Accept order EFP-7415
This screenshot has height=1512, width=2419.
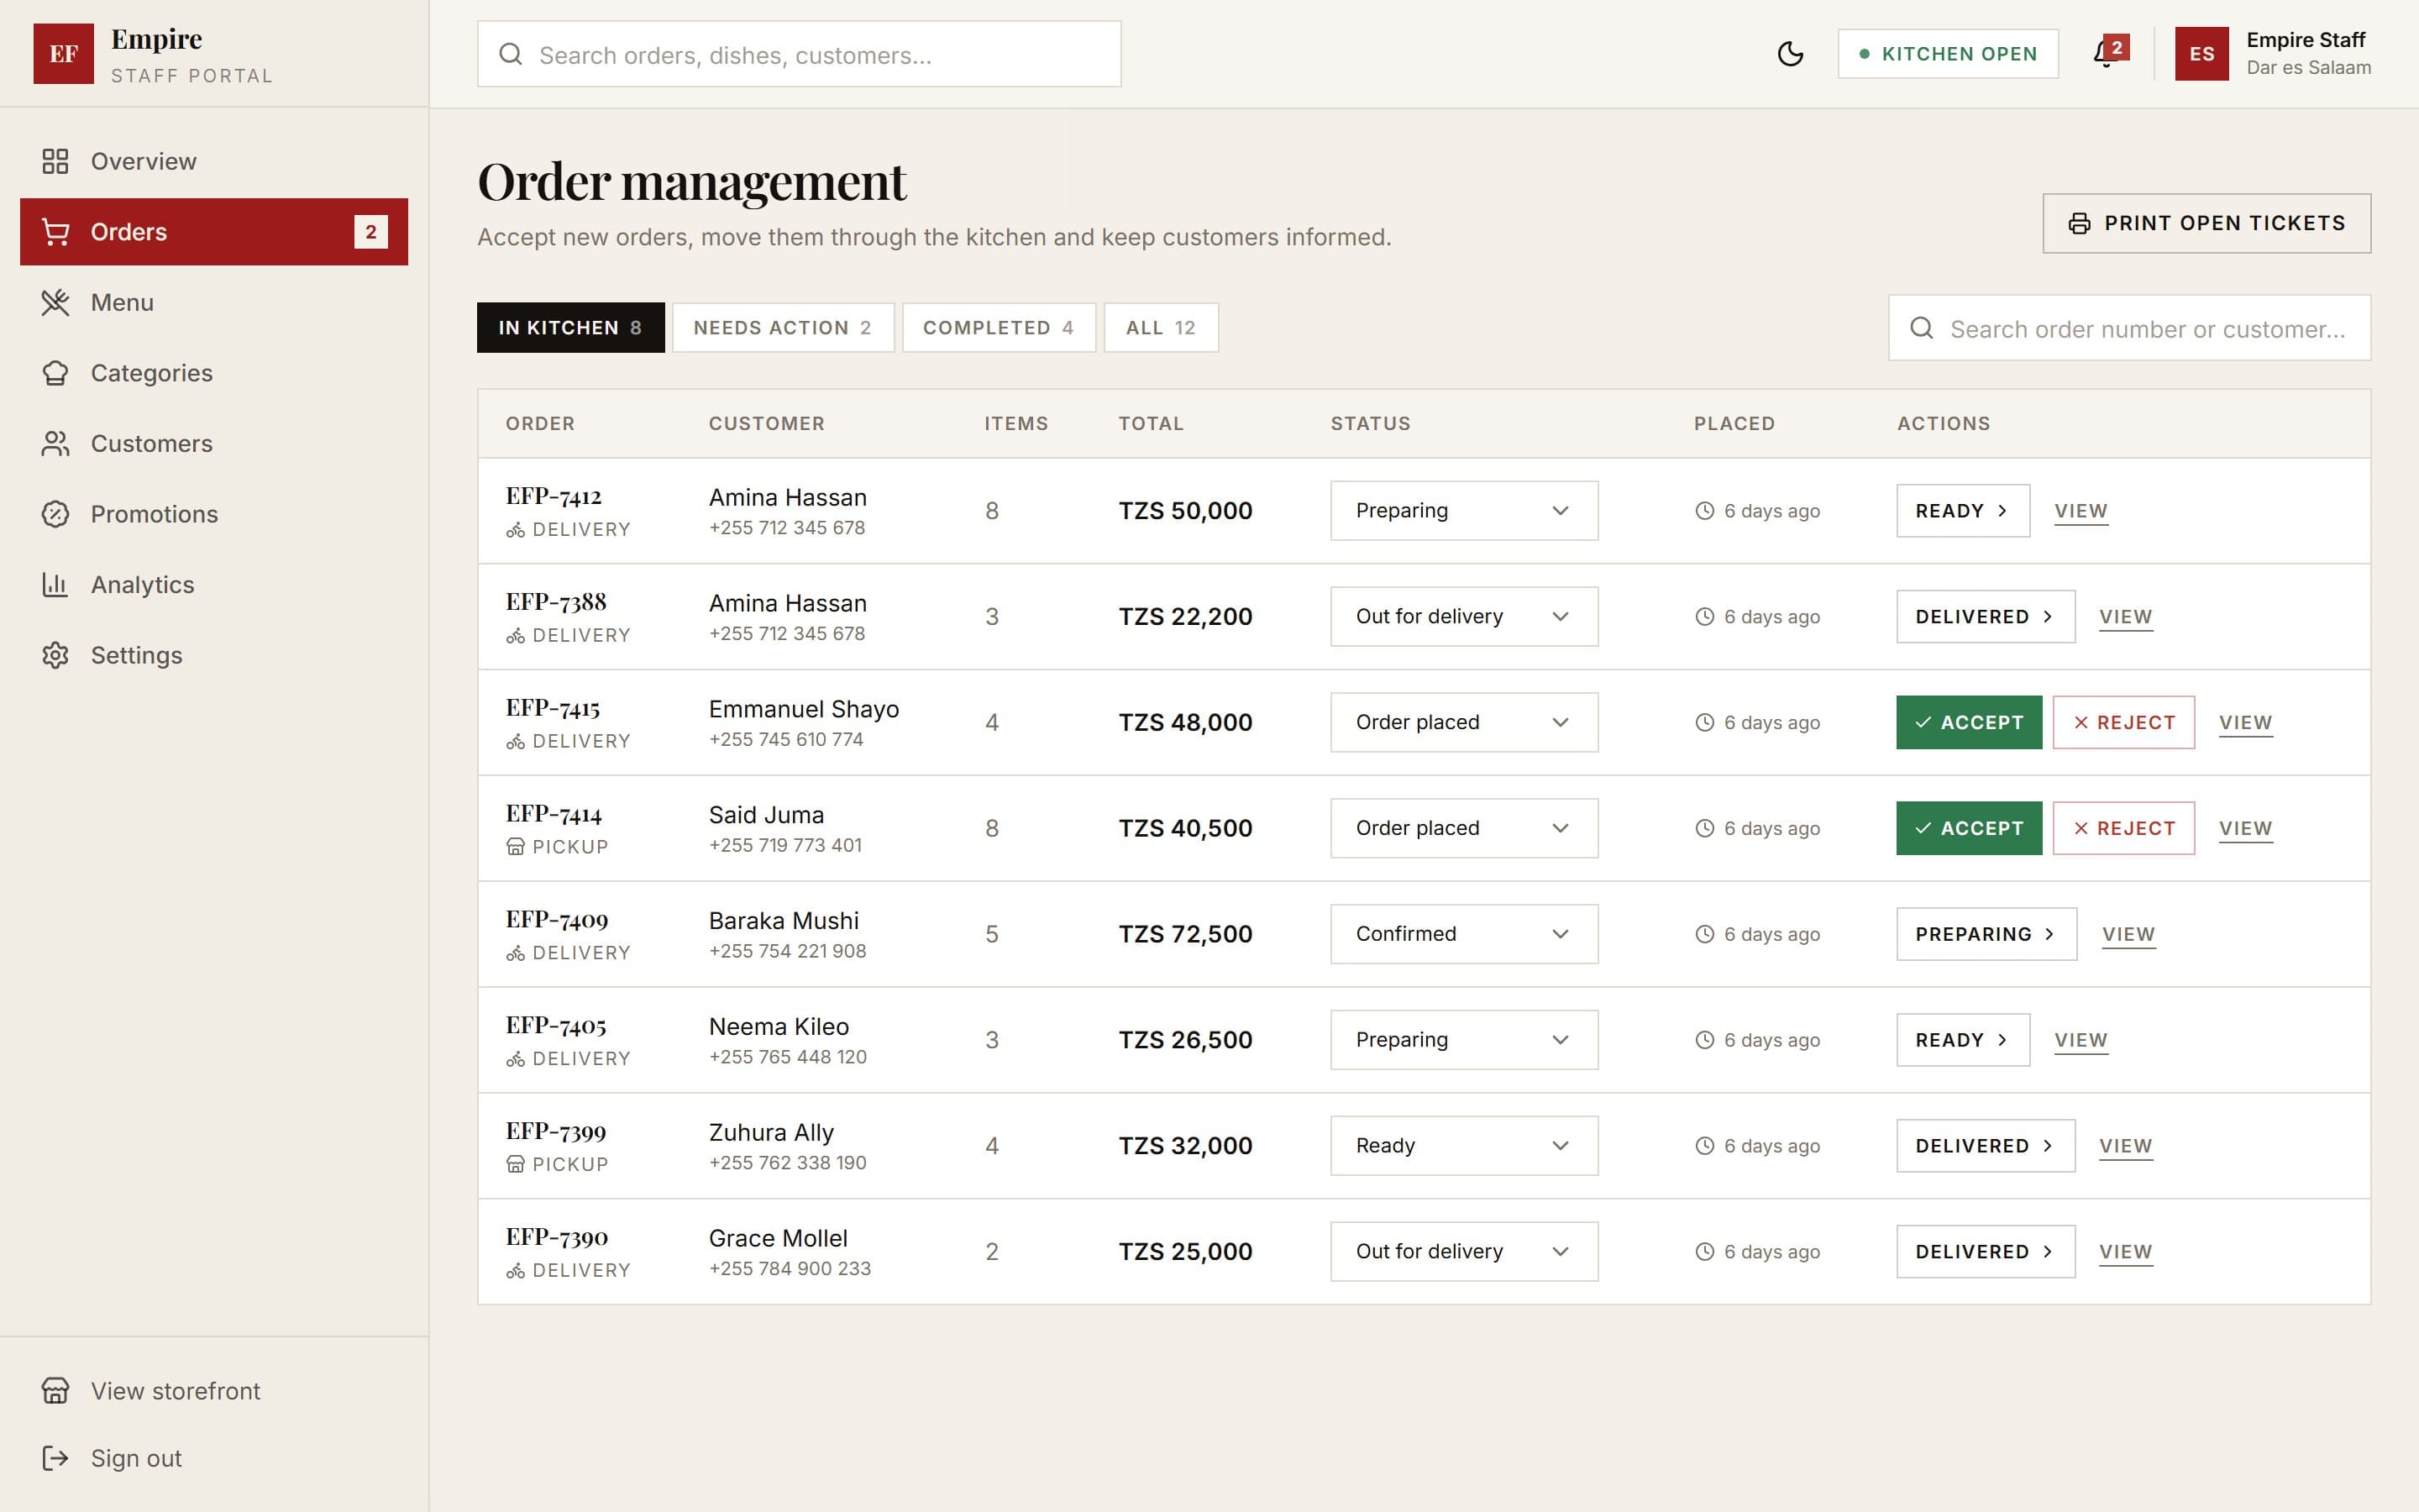point(1968,723)
